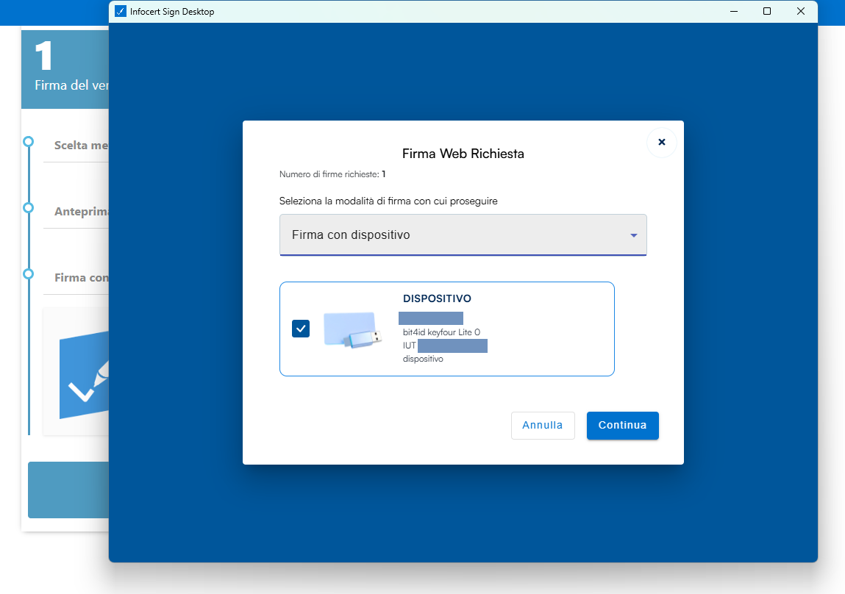Click 'Seleziona la modalità di firma' label
845x594 pixels.
coord(388,201)
